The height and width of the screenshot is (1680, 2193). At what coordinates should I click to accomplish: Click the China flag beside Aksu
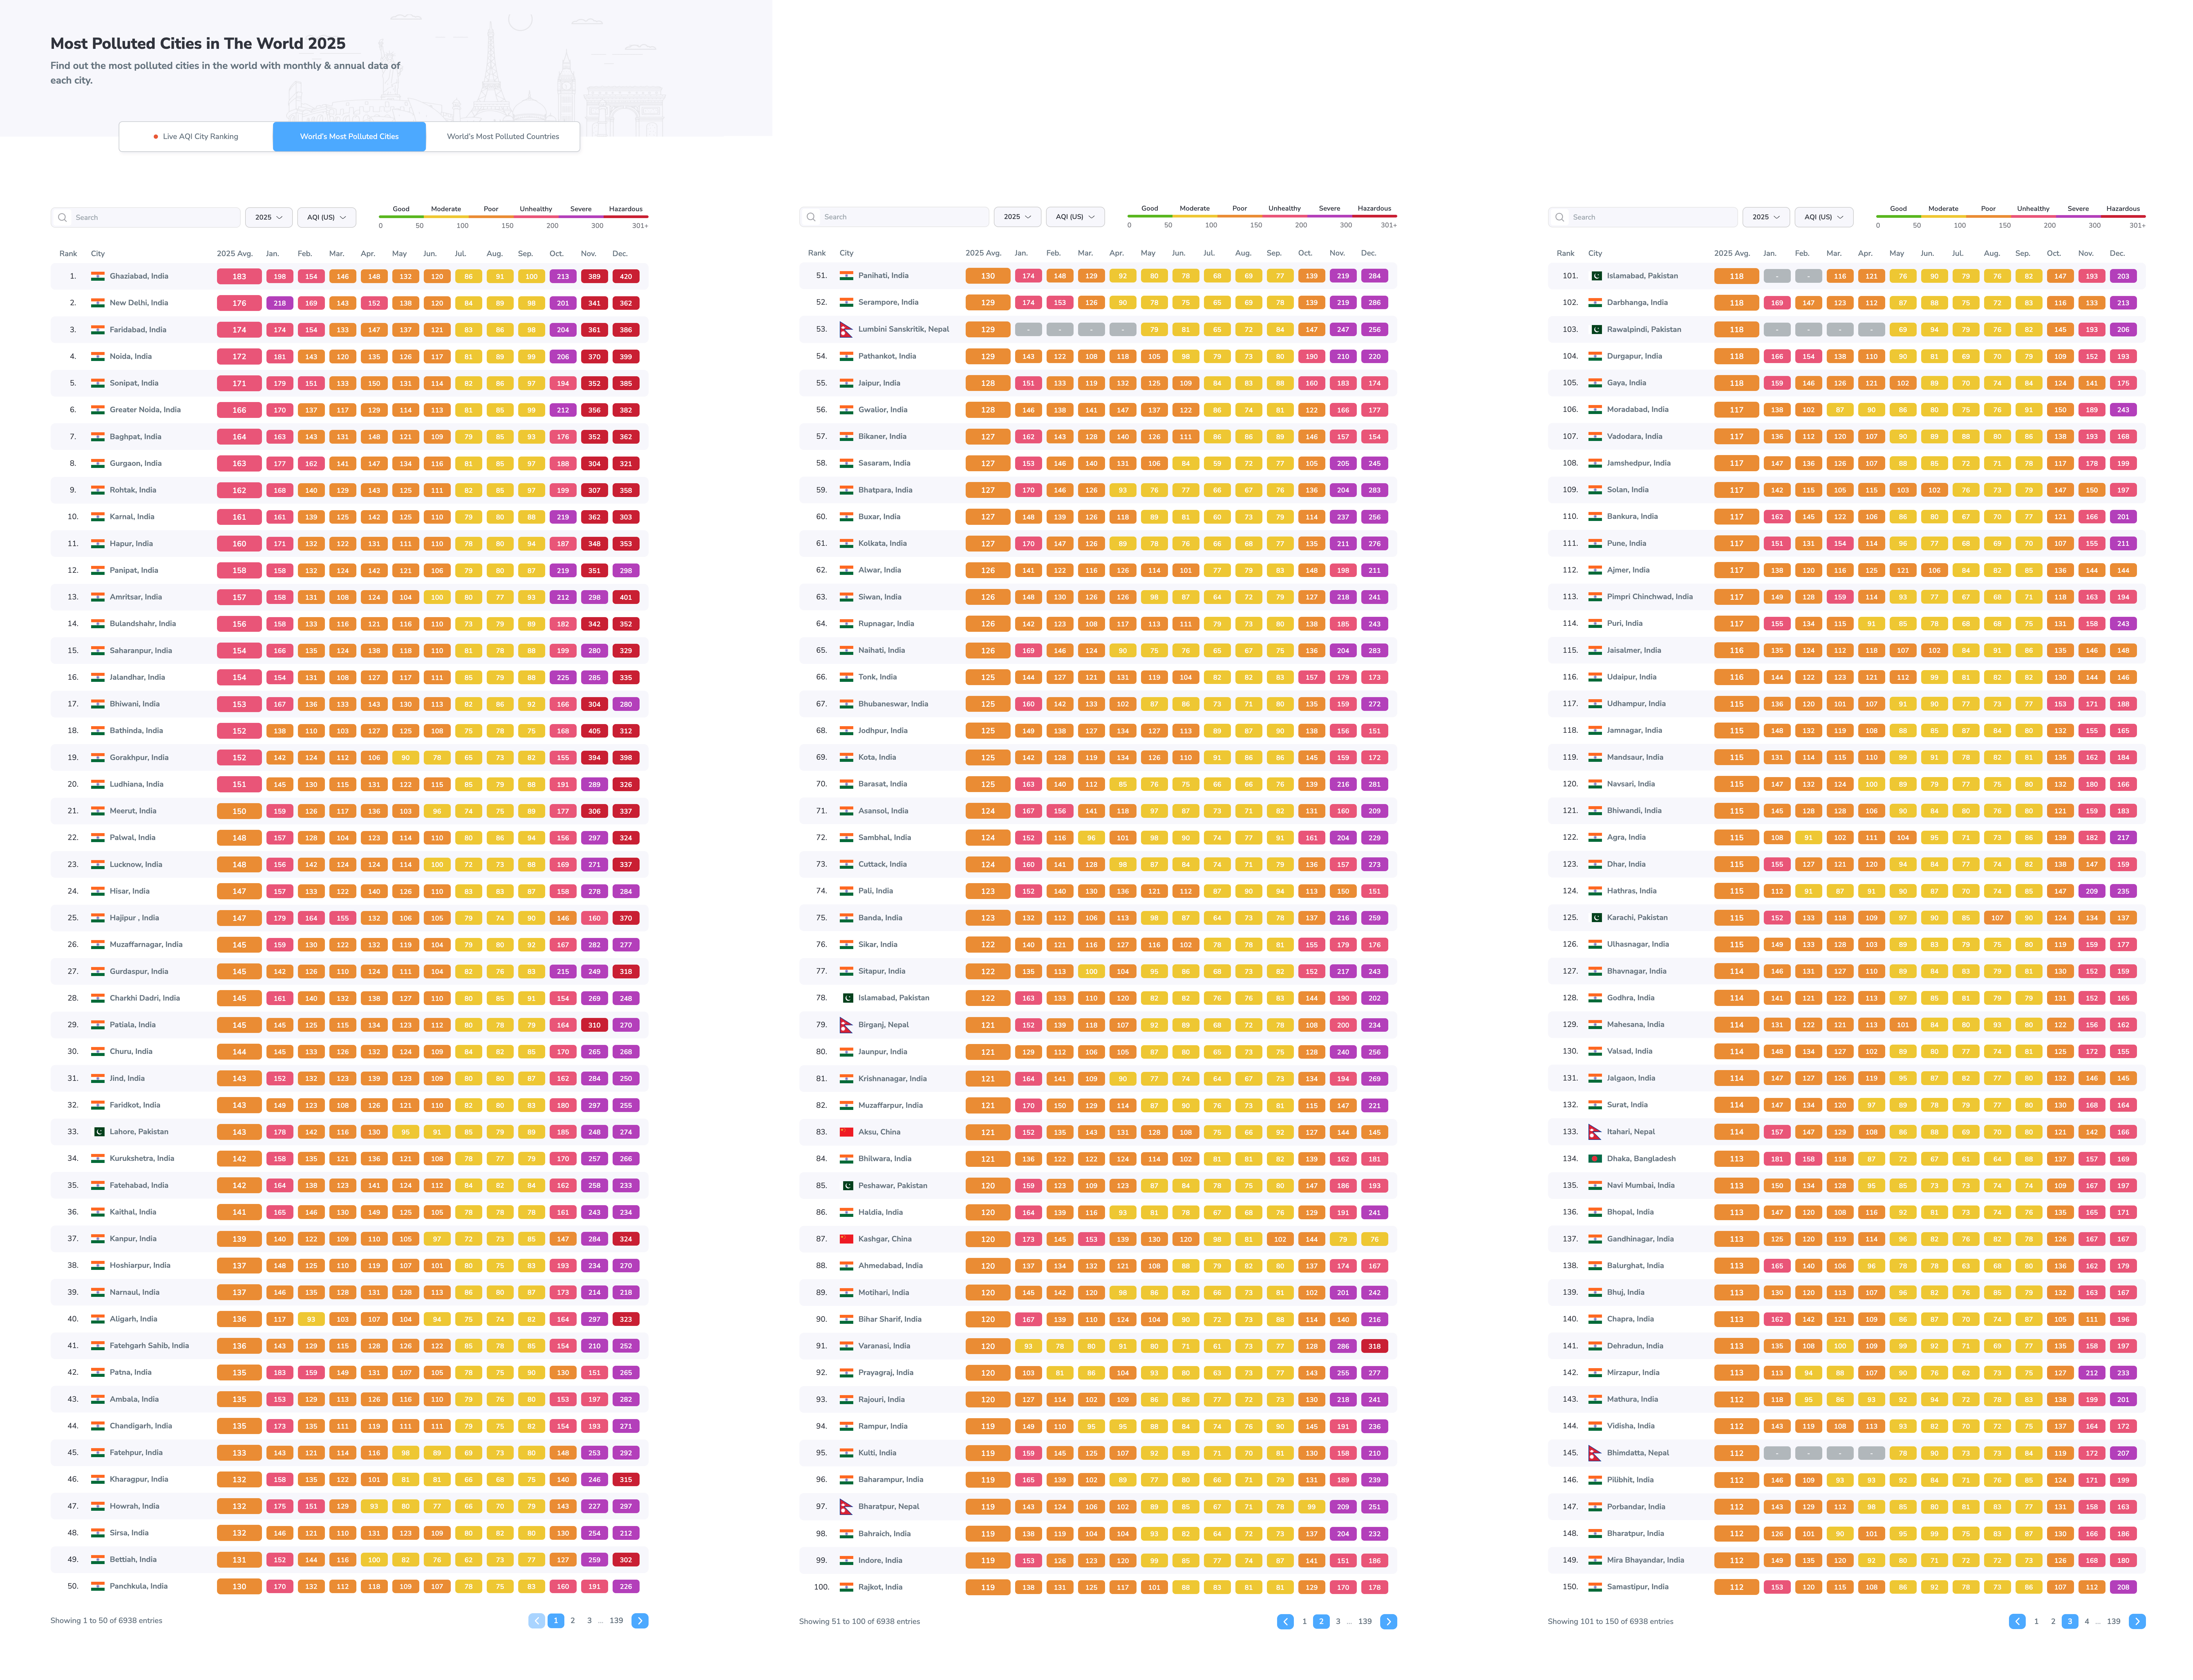tap(846, 1132)
